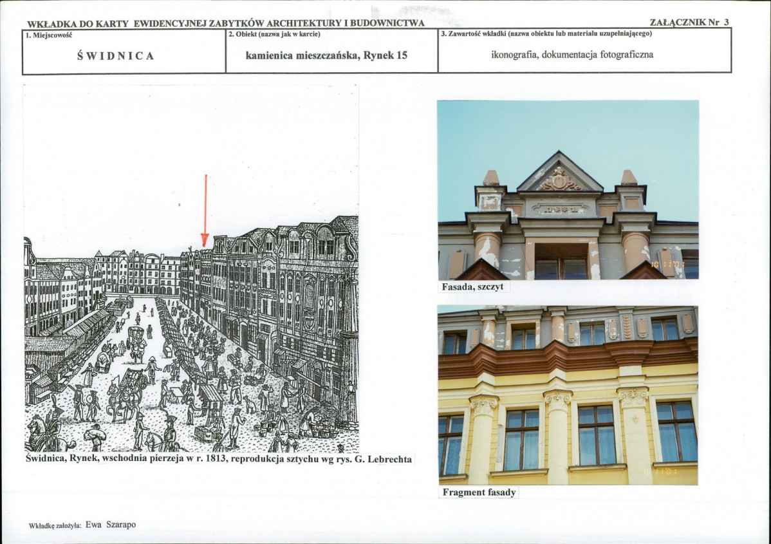Open the facade gable photograph
Viewport: 771px width, 544px height.
(x=568, y=190)
